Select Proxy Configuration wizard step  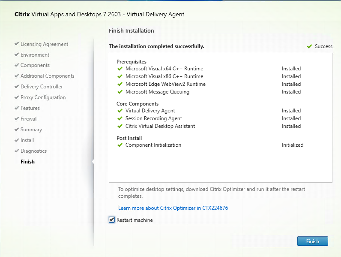click(x=43, y=97)
